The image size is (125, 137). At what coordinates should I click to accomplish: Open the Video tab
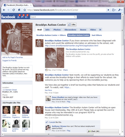point(93,30)
